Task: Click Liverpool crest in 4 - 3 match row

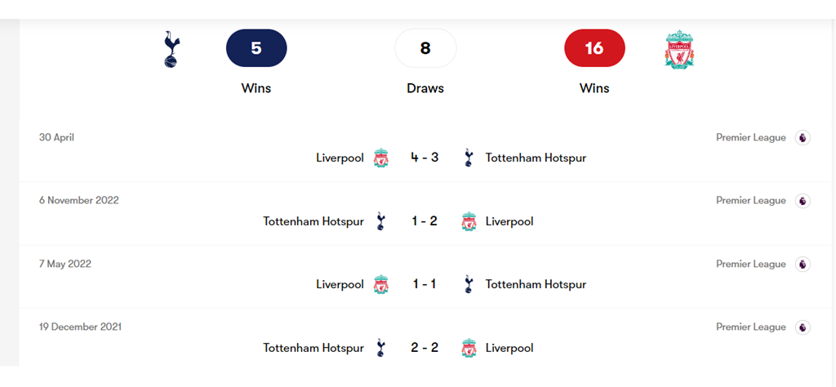Action: click(380, 158)
